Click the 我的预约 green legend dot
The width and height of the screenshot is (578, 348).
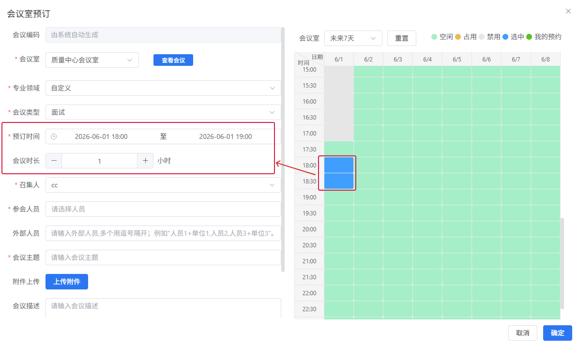(x=529, y=37)
